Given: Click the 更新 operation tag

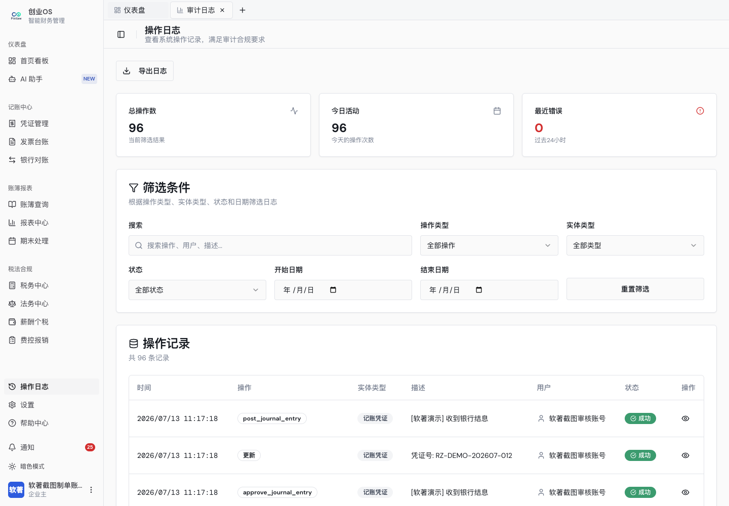Looking at the screenshot, I should 249,455.
